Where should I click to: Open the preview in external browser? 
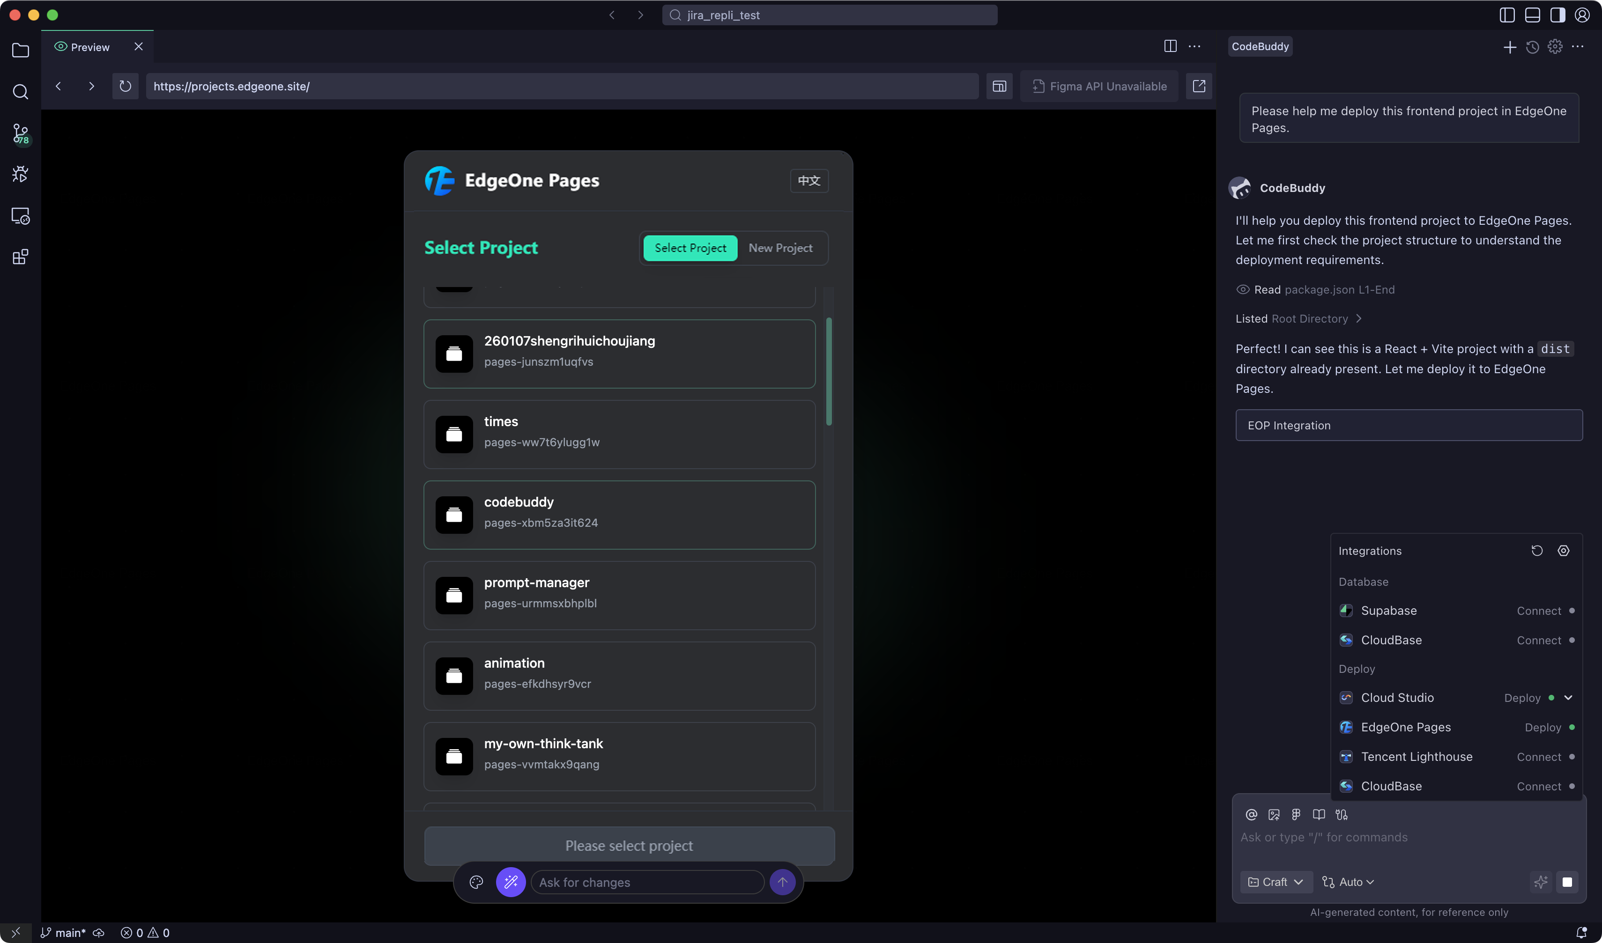tap(1199, 87)
